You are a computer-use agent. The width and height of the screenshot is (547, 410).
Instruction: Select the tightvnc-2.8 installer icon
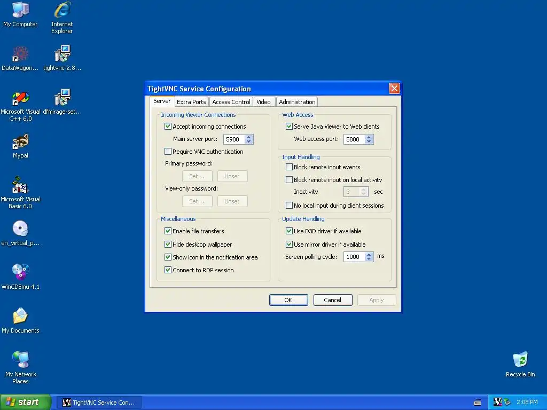click(x=62, y=58)
